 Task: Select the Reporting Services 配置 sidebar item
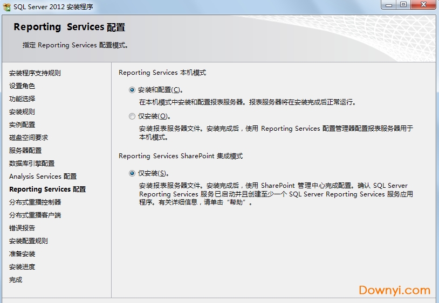click(47, 189)
